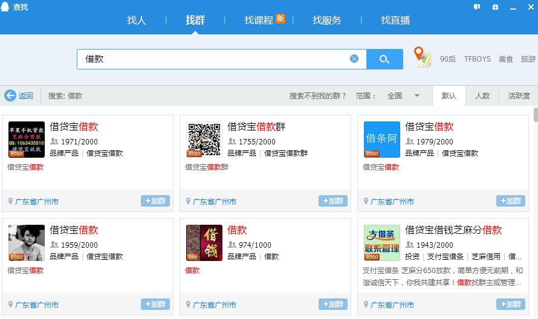Click the results vertical scrollbar thumb
Screen dimensions: 538x319
point(536,115)
